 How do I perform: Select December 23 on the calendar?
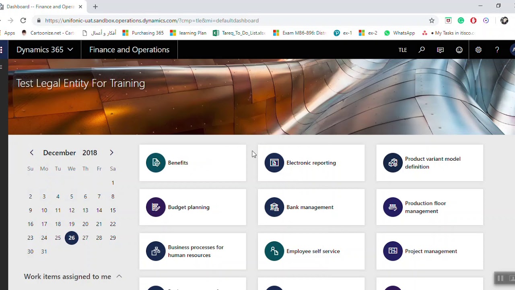coord(31,238)
